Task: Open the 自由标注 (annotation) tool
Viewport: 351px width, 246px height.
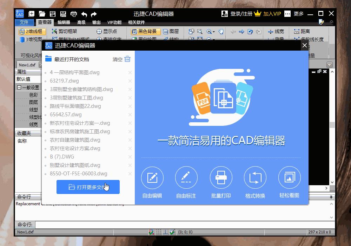Action: click(x=186, y=177)
